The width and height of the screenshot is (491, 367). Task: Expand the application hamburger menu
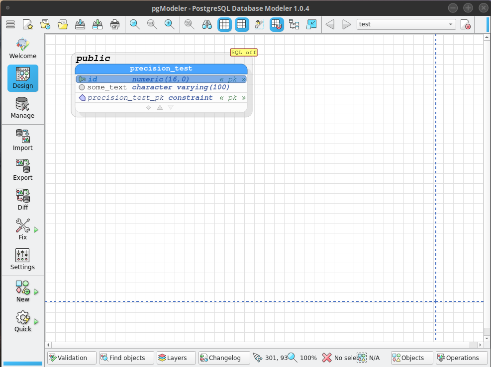point(10,24)
